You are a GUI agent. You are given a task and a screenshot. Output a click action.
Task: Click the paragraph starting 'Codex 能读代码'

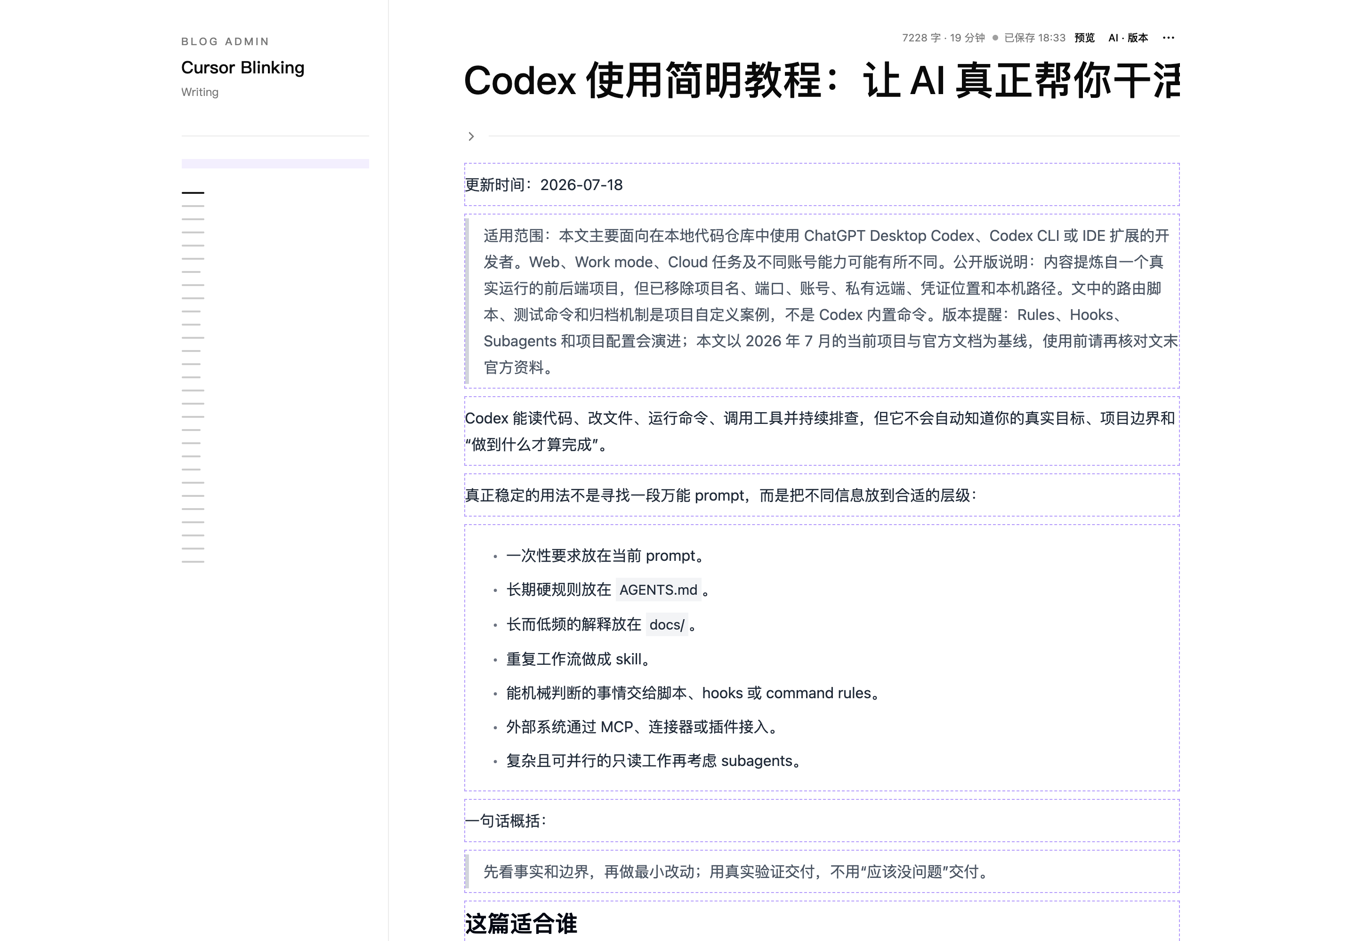click(822, 431)
